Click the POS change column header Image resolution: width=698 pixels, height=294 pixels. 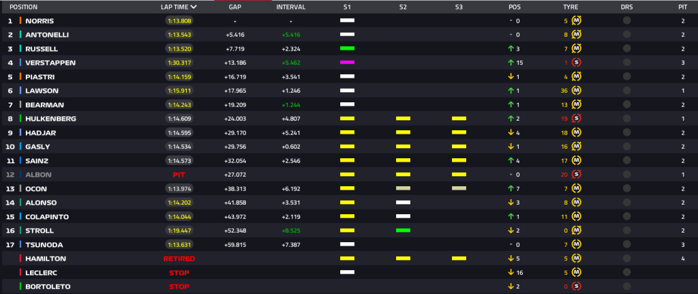[515, 7]
